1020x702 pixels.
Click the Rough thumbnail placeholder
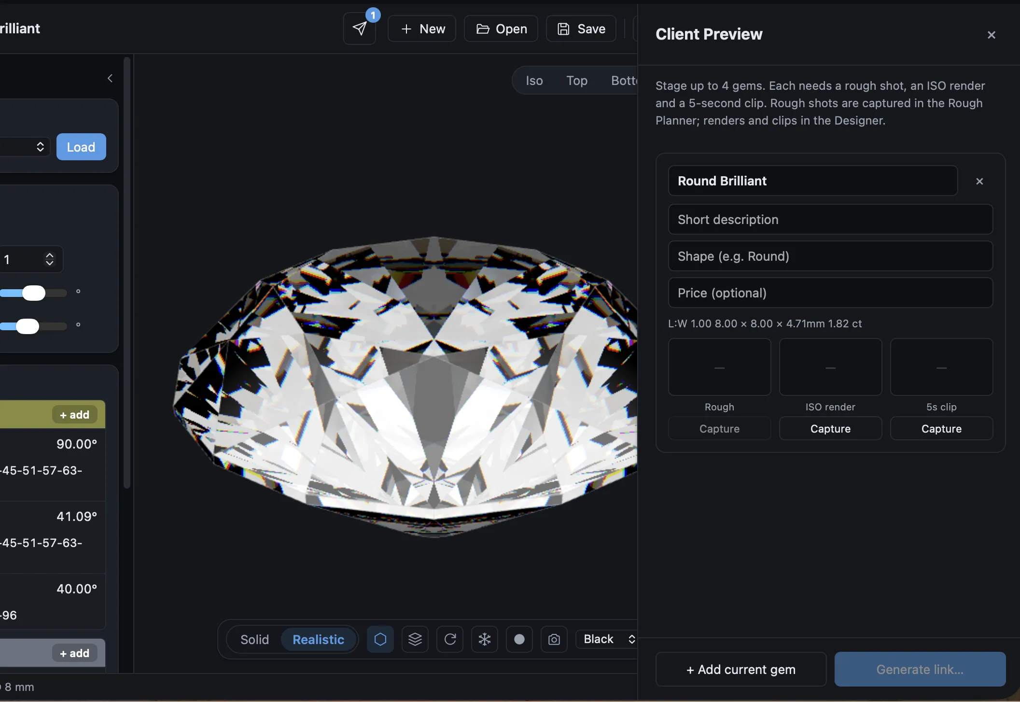point(719,367)
